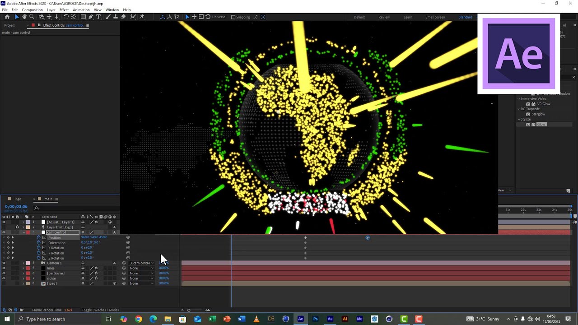The image size is (578, 325).
Task: Hide the lines layer
Action: point(4,268)
